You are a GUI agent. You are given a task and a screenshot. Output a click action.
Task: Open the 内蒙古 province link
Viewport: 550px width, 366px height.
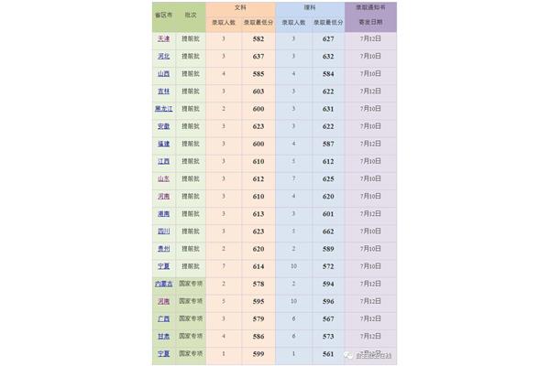point(163,284)
